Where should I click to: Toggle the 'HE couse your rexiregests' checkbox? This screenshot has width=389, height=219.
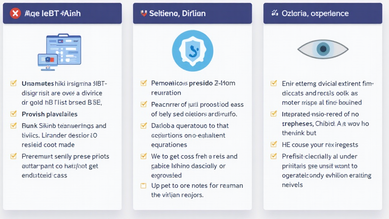coord(274,144)
